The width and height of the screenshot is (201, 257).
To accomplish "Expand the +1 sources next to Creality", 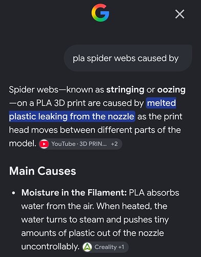I will (121, 247).
